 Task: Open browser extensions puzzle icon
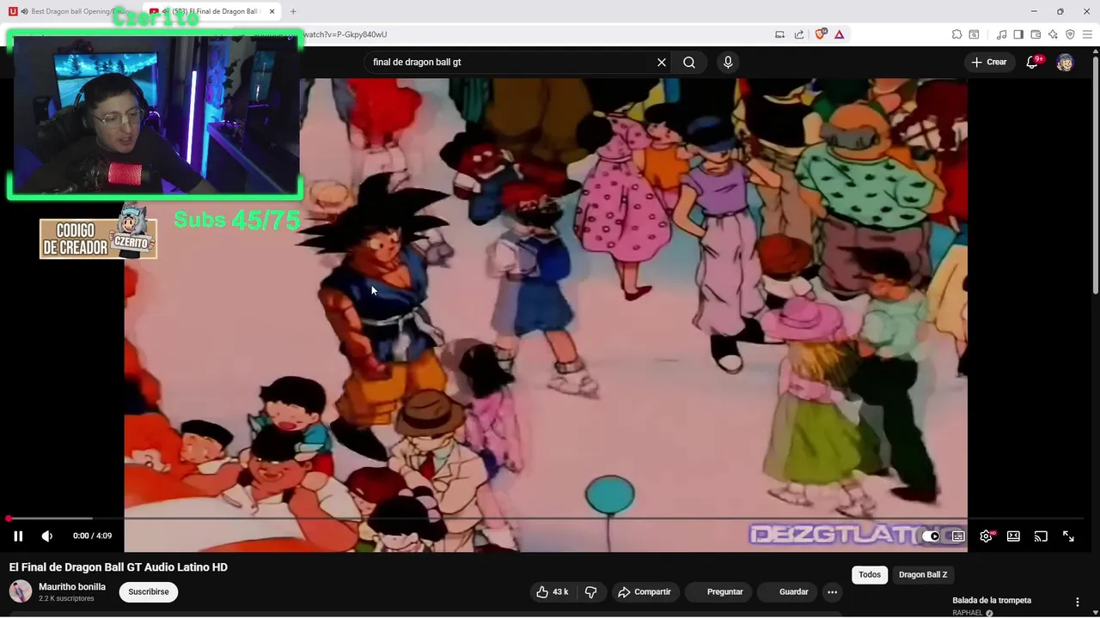pyautogui.click(x=956, y=34)
